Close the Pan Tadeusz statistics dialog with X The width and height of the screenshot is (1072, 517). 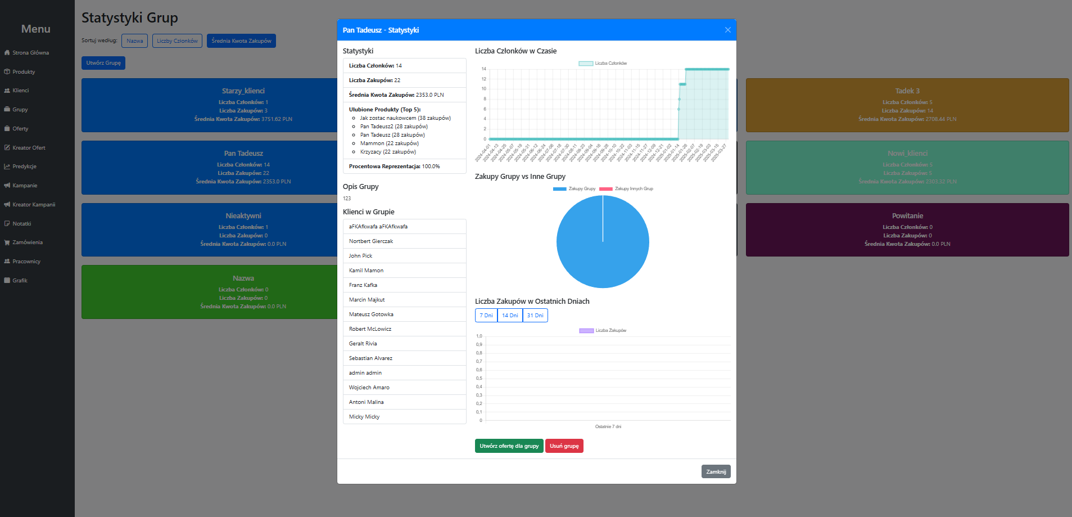pyautogui.click(x=728, y=30)
